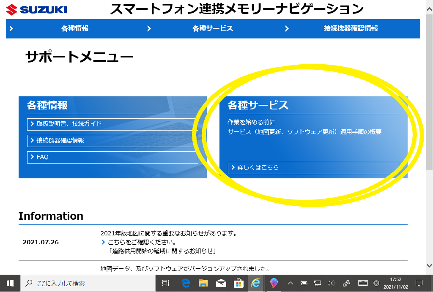Open the volume tray icon
Screen dimensions: 433x292
331,283
